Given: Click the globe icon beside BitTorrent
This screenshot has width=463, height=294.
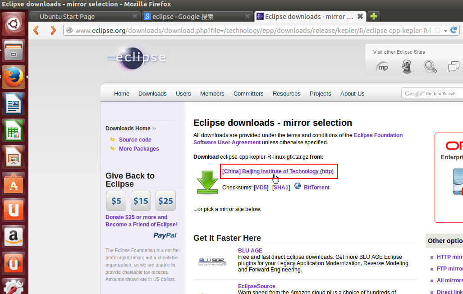Looking at the screenshot, I should tap(298, 186).
